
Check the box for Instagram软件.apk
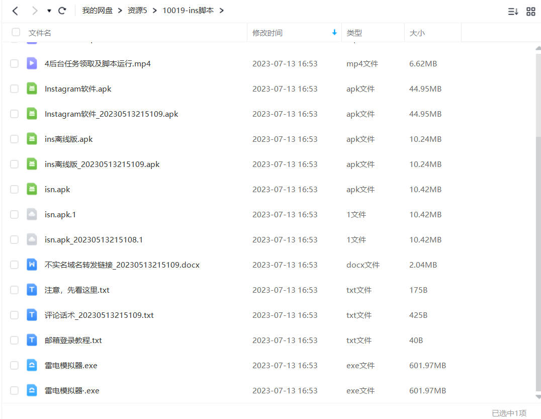click(x=14, y=89)
